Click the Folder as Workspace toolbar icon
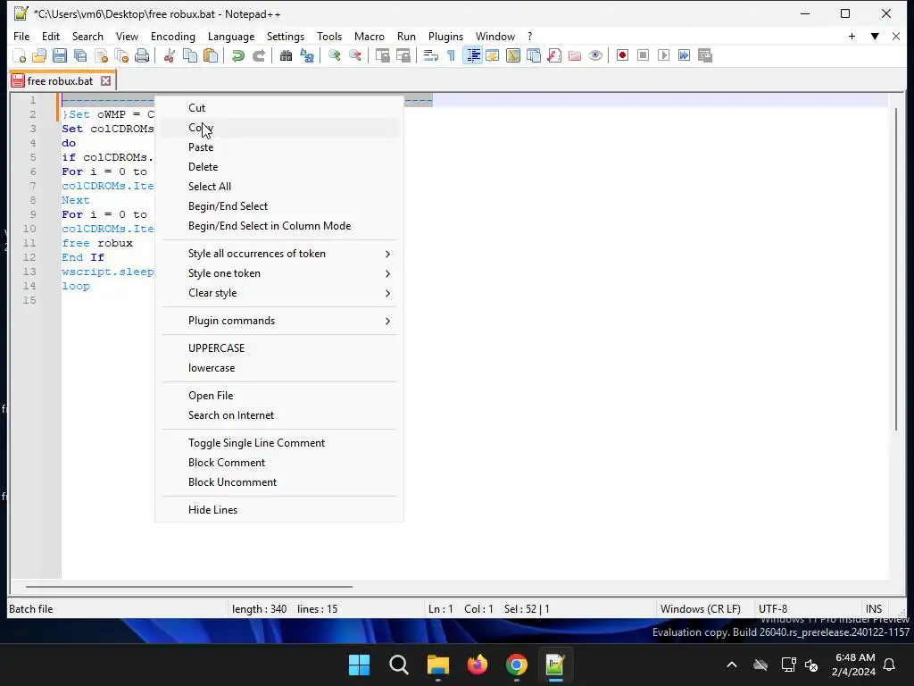This screenshot has height=686, width=914. pyautogui.click(x=575, y=55)
